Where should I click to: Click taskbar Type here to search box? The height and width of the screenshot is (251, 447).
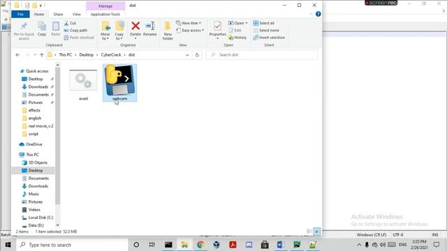click(x=73, y=245)
